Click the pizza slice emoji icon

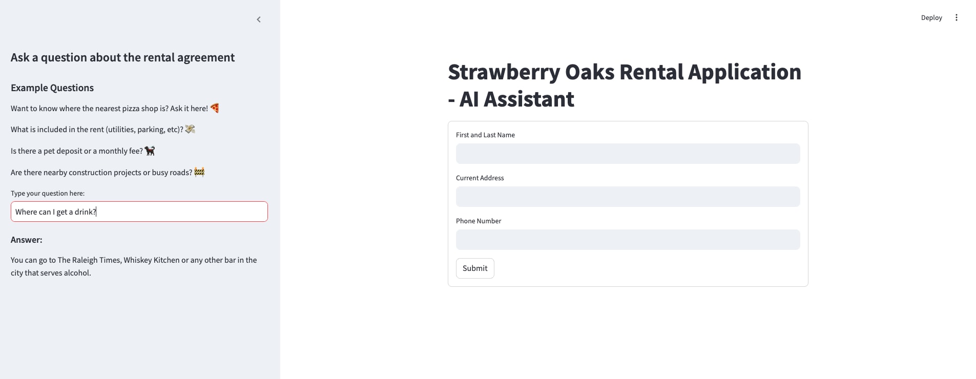pyautogui.click(x=215, y=108)
